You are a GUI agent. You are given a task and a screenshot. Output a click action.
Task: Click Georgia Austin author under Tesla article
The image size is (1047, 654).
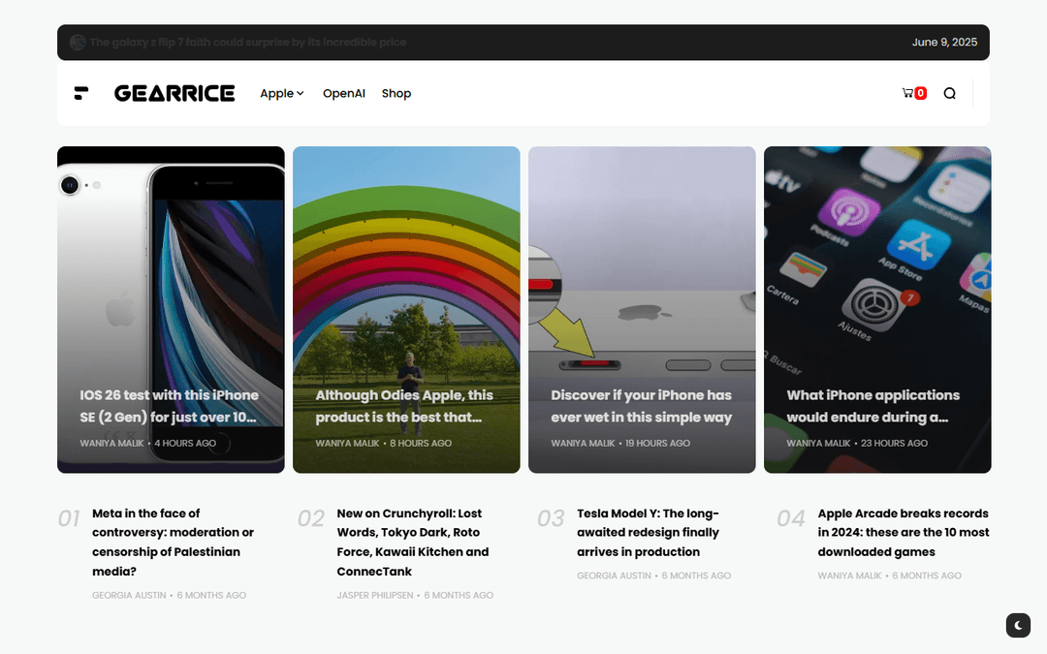point(614,576)
